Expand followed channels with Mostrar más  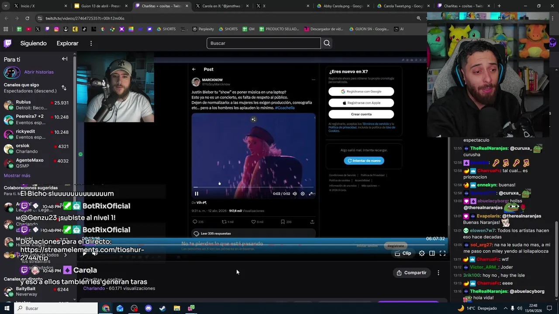click(x=17, y=175)
